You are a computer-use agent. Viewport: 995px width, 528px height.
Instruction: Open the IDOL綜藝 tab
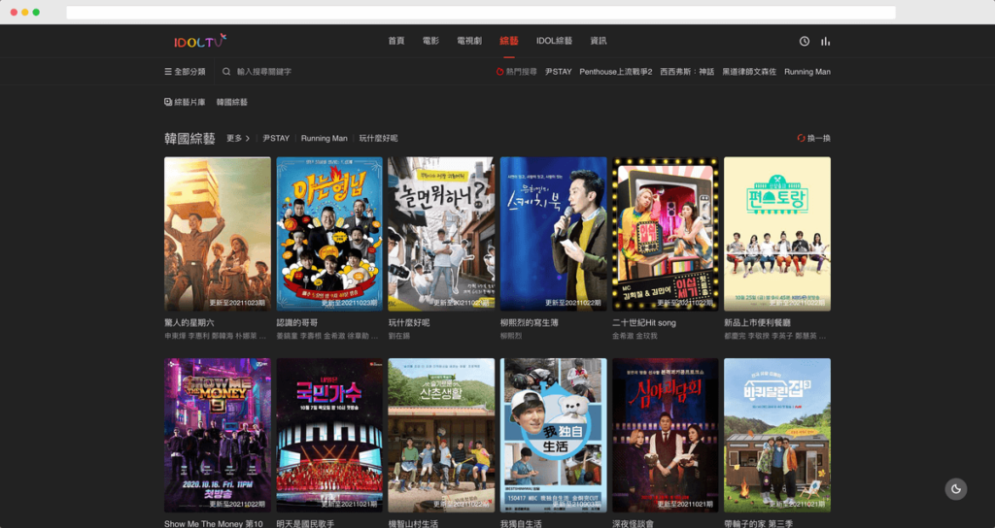(554, 41)
